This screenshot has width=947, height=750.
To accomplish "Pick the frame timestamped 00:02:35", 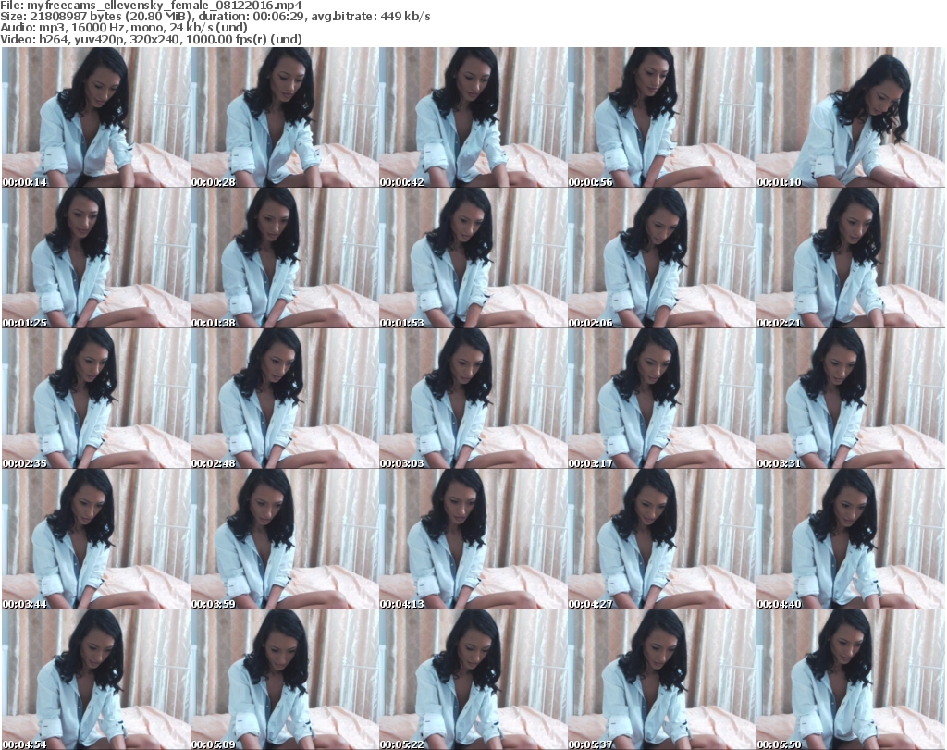I will pos(96,399).
